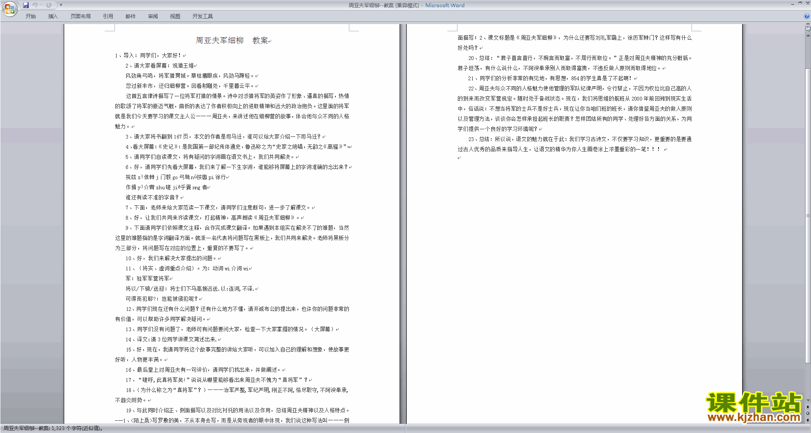The height and width of the screenshot is (433, 811).
Task: Go to the 开发工具 ribbon tab
Action: point(203,16)
